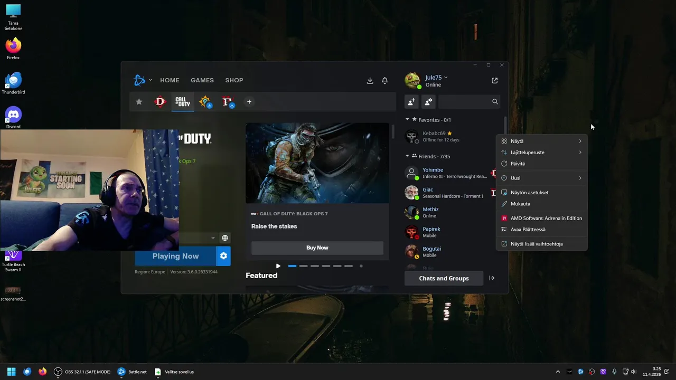Jump to the last carousel dot indicator
Viewport: 676px width, 380px height.
pos(361,266)
